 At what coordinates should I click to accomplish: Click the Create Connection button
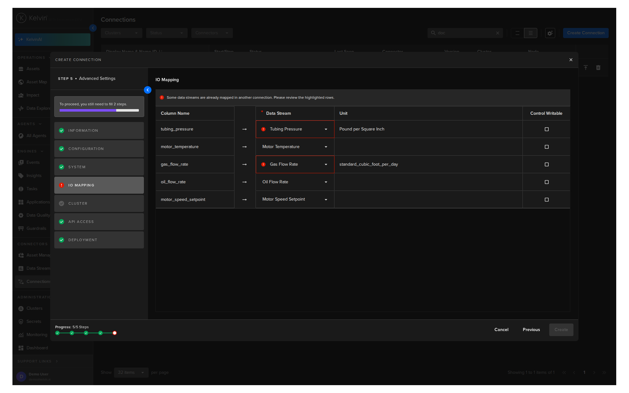click(586, 33)
